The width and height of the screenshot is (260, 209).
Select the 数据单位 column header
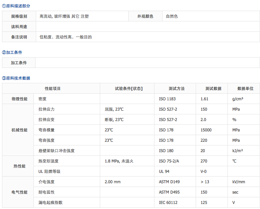(245, 89)
